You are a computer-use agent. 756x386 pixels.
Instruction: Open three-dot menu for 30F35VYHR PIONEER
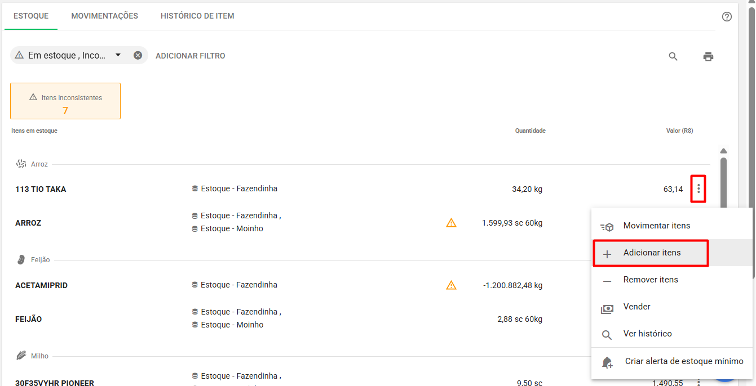pyautogui.click(x=698, y=383)
